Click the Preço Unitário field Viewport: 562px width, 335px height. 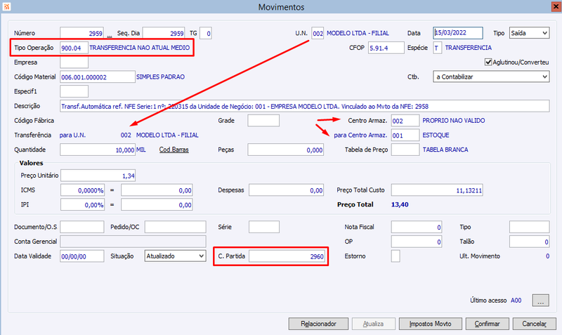[98, 176]
